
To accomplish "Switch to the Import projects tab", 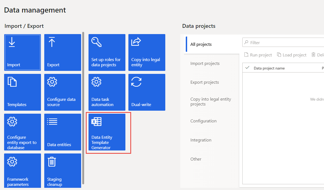I will click(x=205, y=64).
